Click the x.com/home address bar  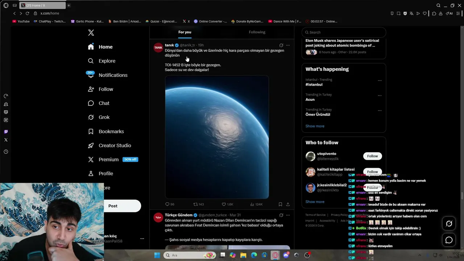(50, 13)
